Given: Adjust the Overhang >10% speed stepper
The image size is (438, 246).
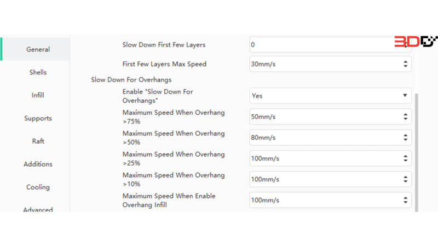Looking at the screenshot, I should click(405, 179).
